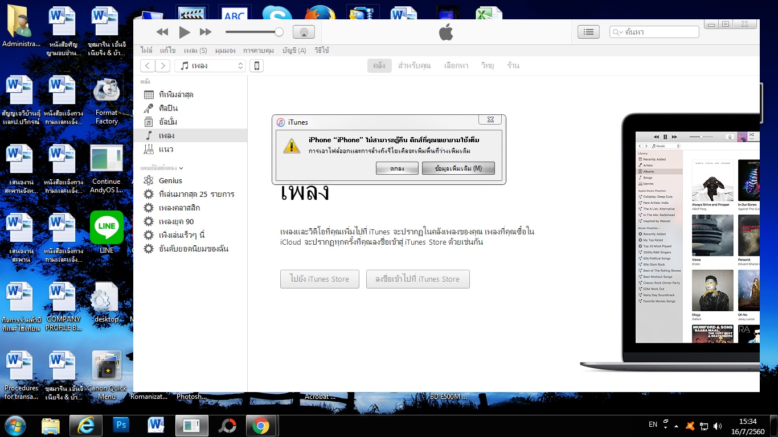Screen dimensions: 778x437
Task: Click the iPhone device button
Action: (x=256, y=66)
